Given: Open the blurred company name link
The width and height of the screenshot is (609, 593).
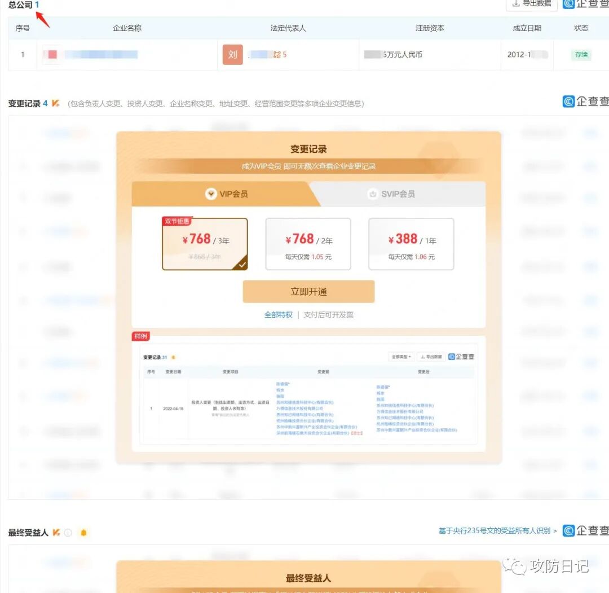Looking at the screenshot, I should (x=100, y=54).
